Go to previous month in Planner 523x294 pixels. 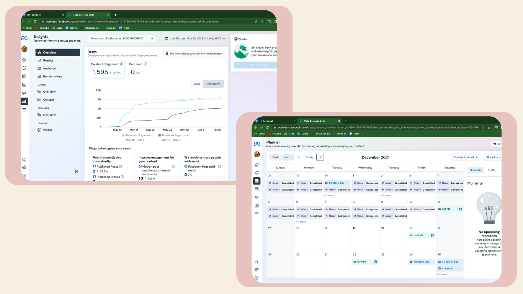coord(299,157)
